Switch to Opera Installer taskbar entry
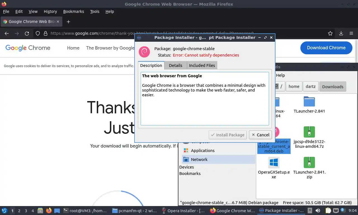The height and width of the screenshot is (215, 358). click(183, 211)
